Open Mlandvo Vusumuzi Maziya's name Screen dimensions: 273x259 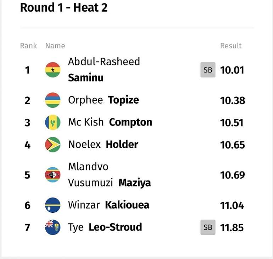click(x=109, y=175)
